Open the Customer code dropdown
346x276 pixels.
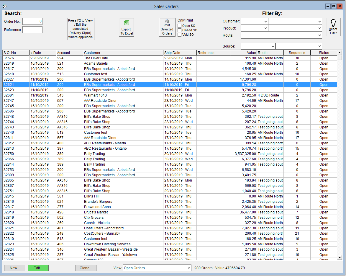click(265, 22)
